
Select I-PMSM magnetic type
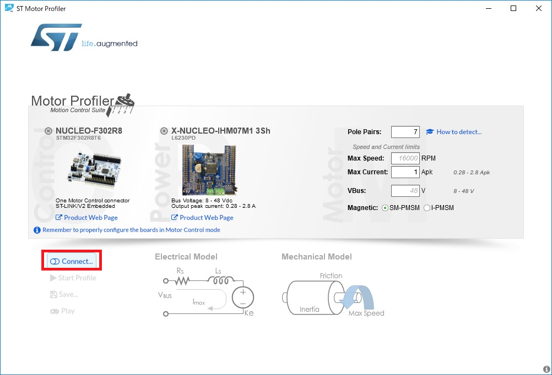(x=427, y=208)
